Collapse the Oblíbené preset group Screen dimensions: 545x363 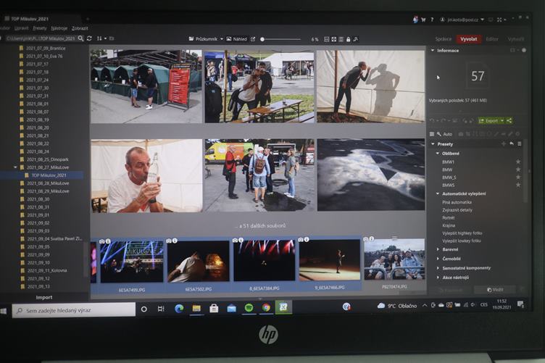(x=438, y=153)
